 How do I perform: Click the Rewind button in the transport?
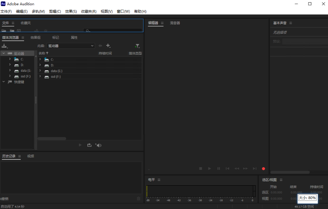tap(237, 168)
